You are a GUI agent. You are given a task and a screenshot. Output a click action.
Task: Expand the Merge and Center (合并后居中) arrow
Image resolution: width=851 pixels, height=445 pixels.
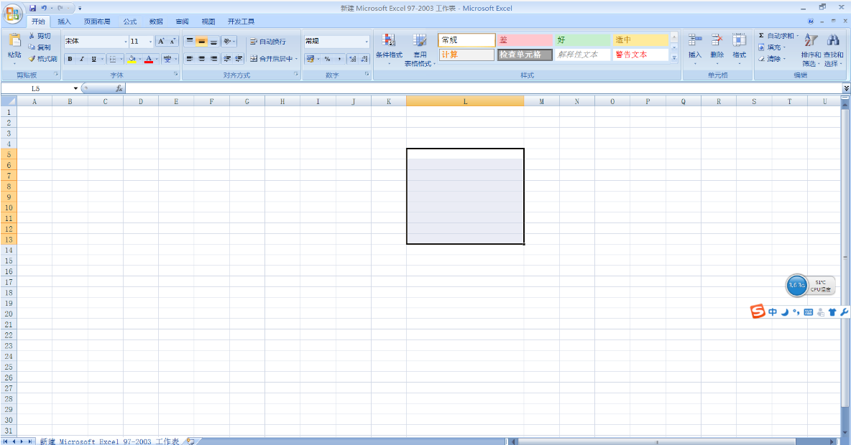[296, 59]
